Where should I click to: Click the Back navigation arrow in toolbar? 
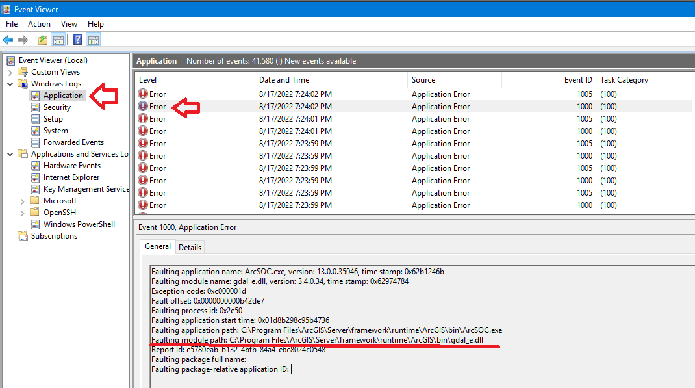coord(8,39)
